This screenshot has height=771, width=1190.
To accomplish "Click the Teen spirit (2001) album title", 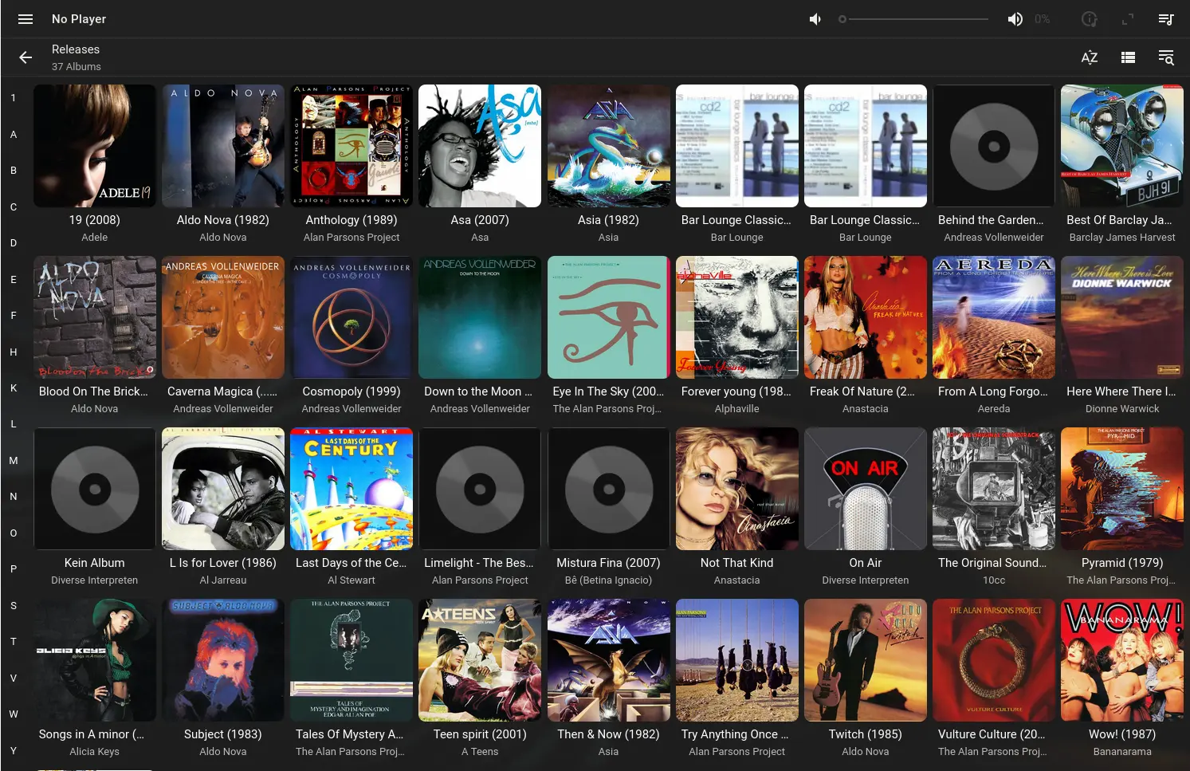I will (x=480, y=734).
